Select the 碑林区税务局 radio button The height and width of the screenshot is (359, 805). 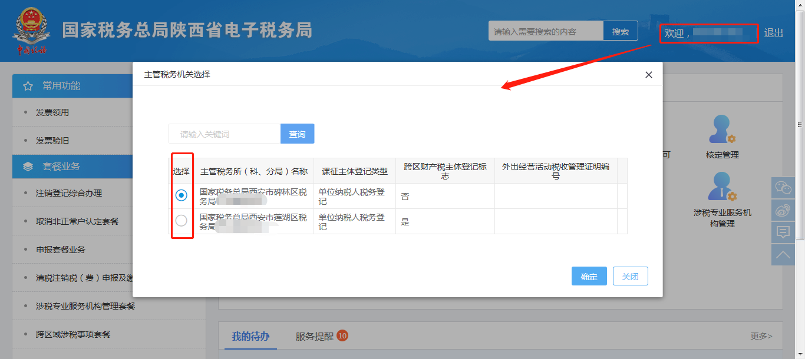point(182,195)
